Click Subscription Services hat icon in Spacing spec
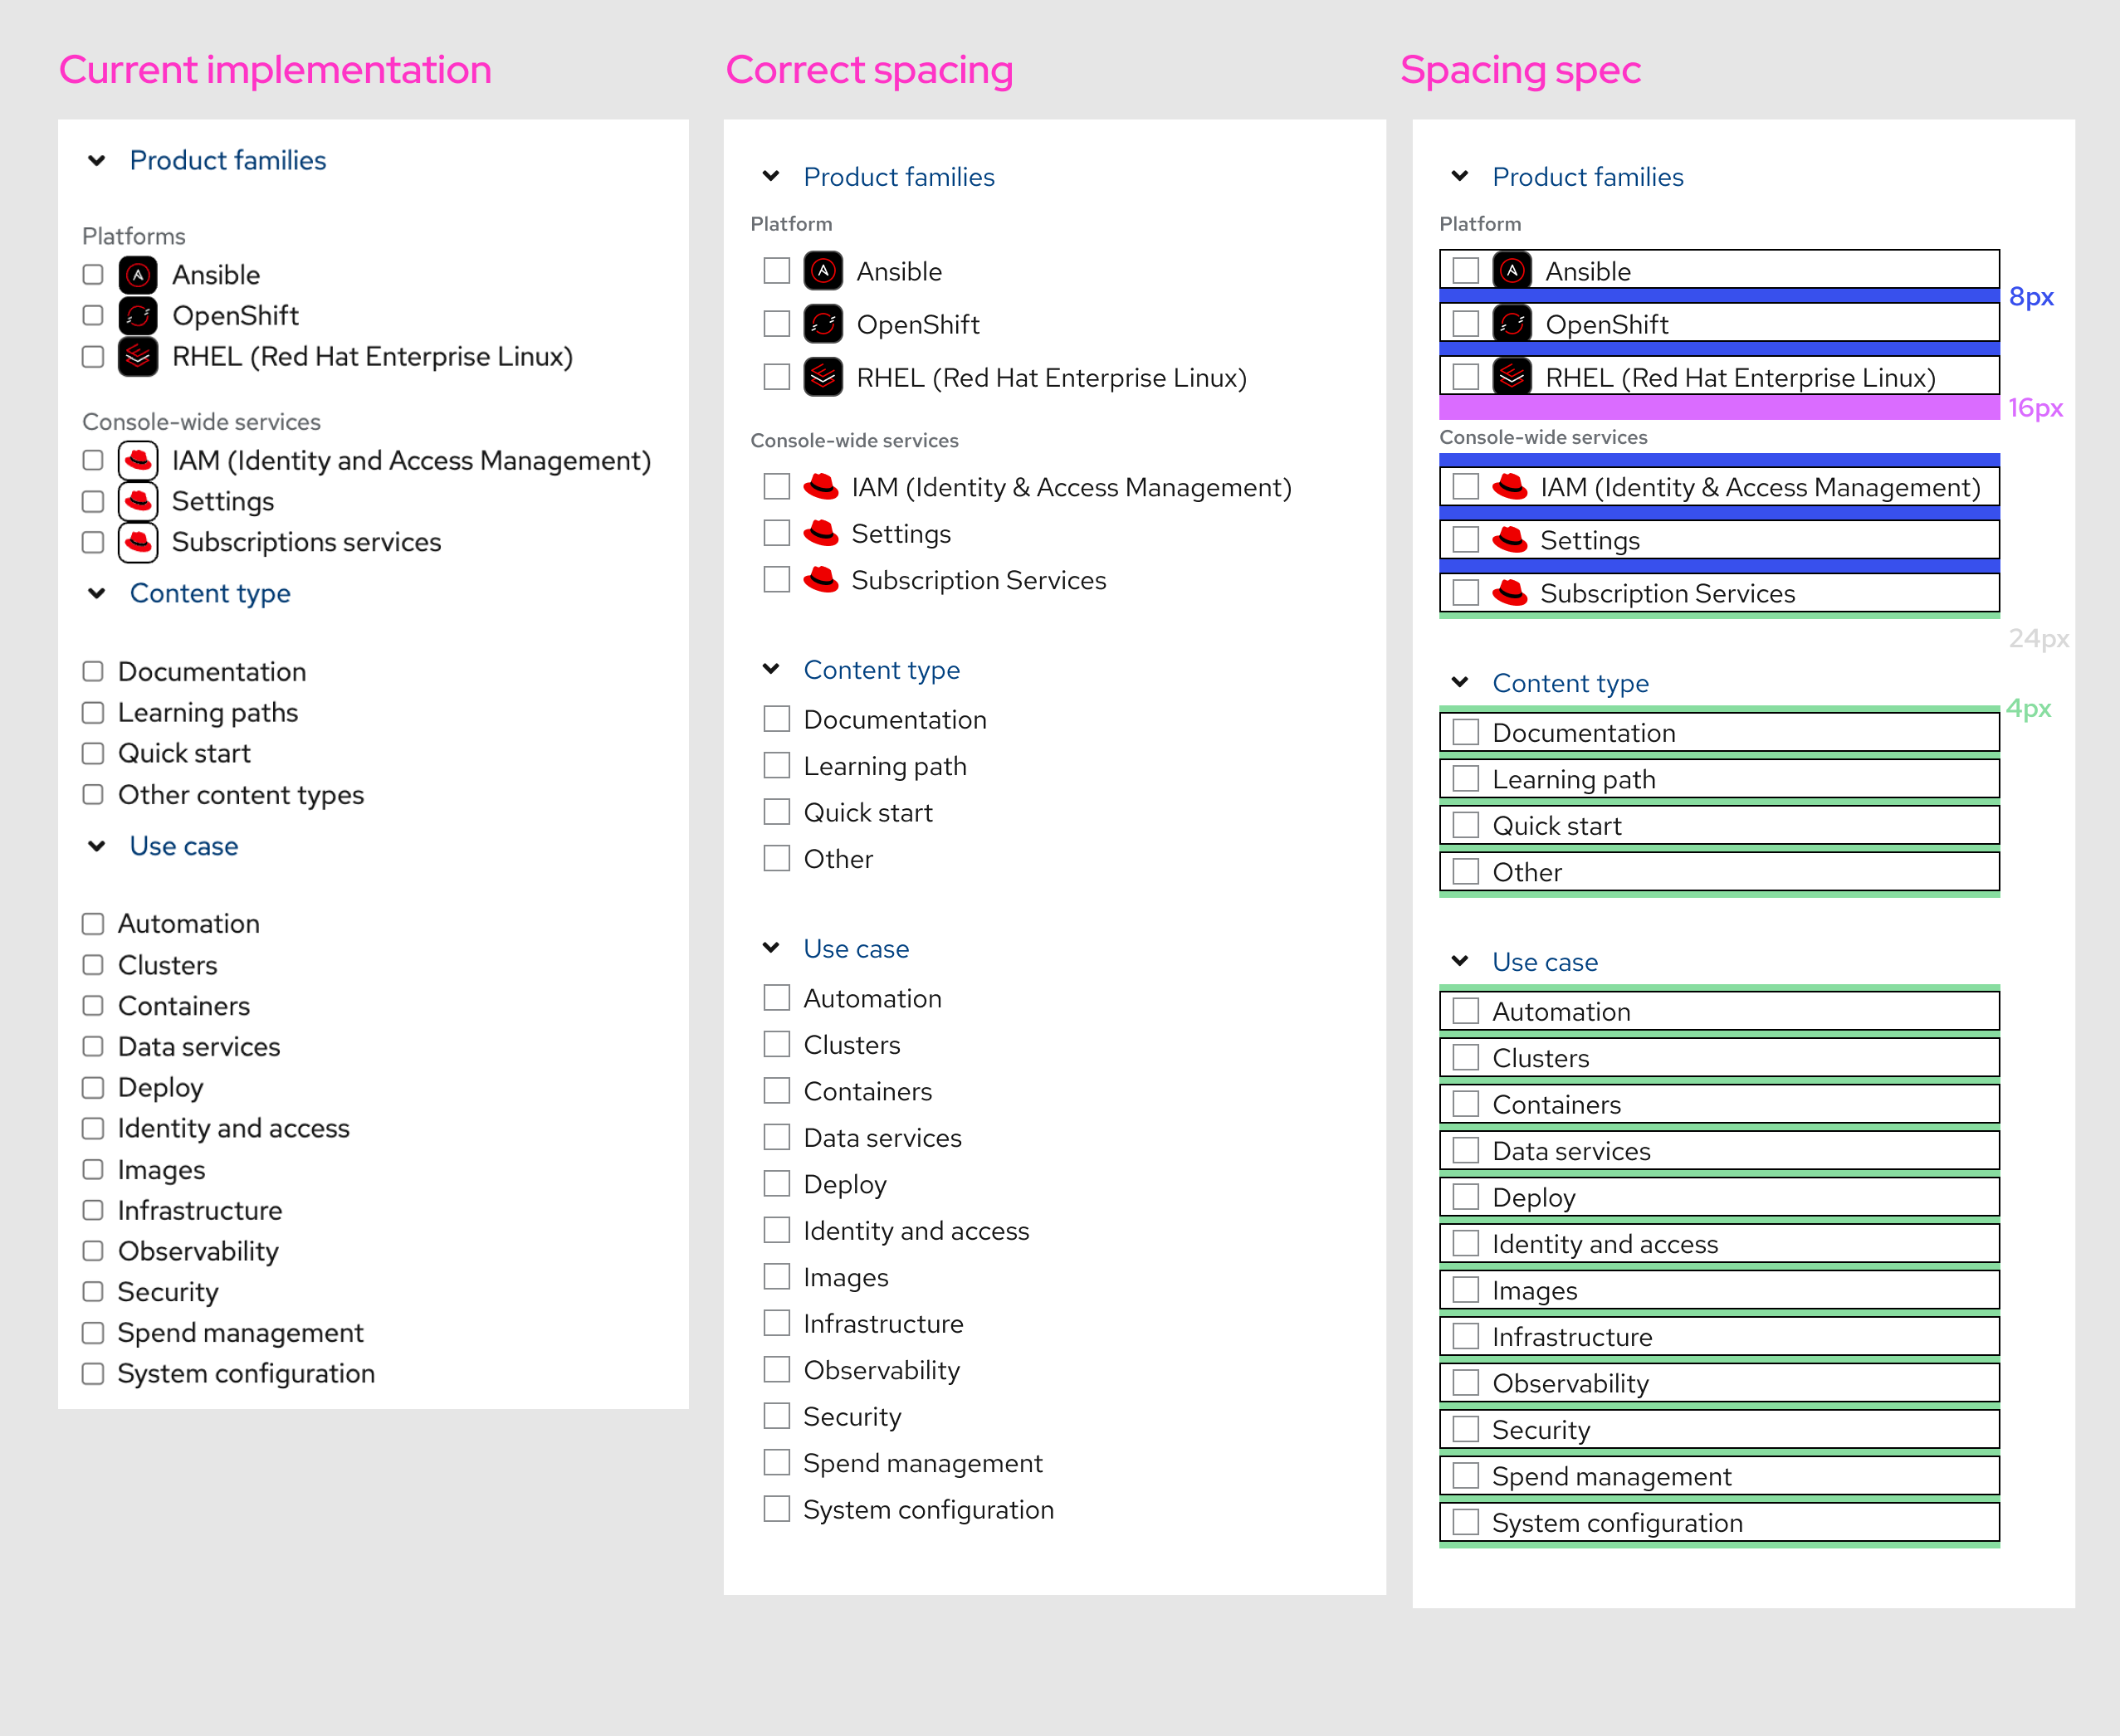This screenshot has height=1736, width=2120. [1510, 593]
